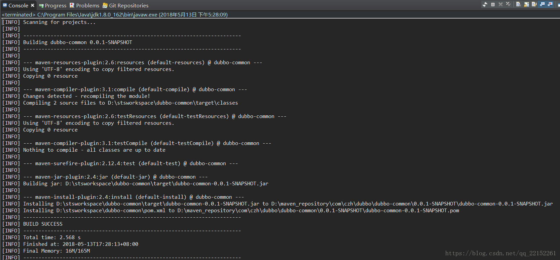Click 'Changes detected - recompiling the module!' line
Screen dimensions: 560x260
pos(76,96)
